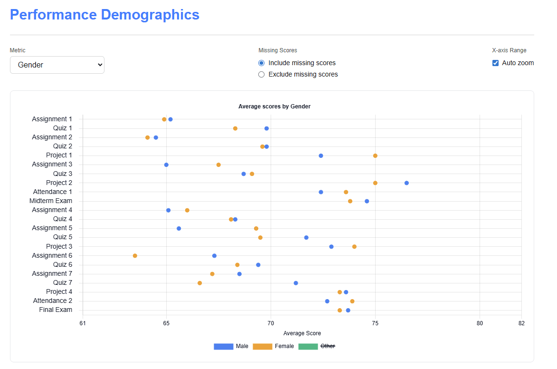The height and width of the screenshot is (369, 557).
Task: Click the 'Midterm Exam' axis label
Action: pyautogui.click(x=51, y=201)
